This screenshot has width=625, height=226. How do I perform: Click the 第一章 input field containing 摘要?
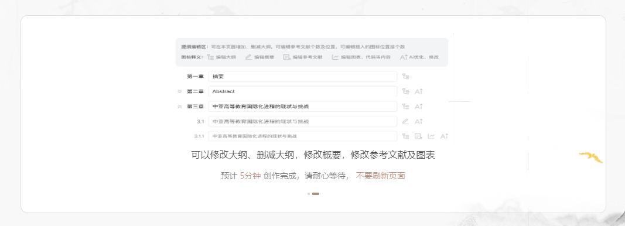coord(302,77)
